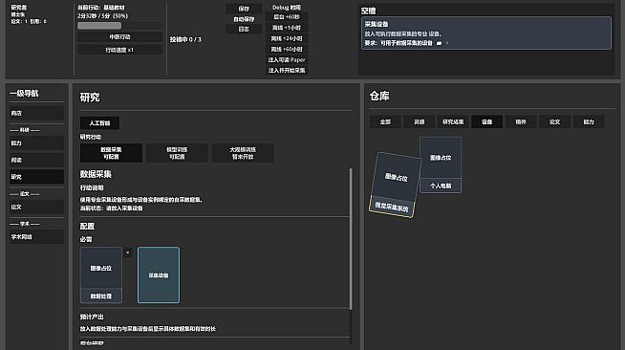Select the 大规模训练 research action

click(x=243, y=153)
